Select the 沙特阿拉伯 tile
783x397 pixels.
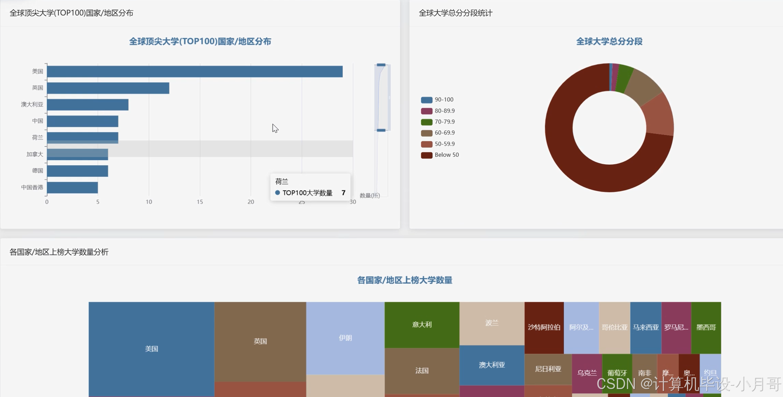coord(544,327)
